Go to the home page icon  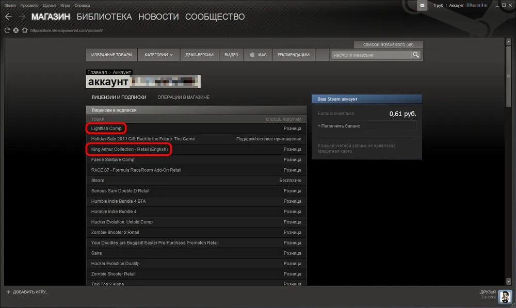click(x=25, y=30)
